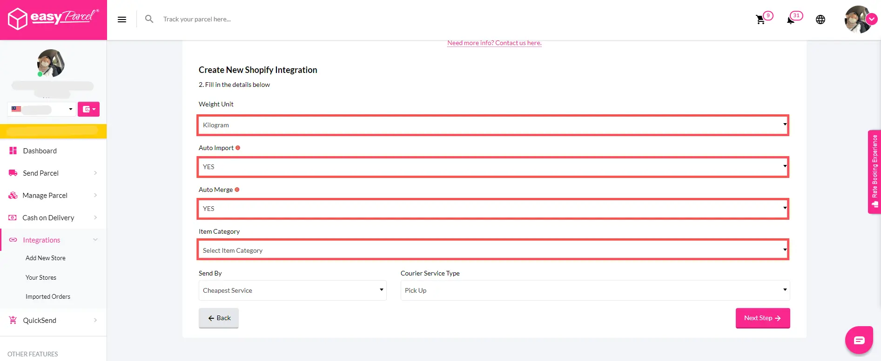
Task: Click the Back button
Action: click(219, 318)
